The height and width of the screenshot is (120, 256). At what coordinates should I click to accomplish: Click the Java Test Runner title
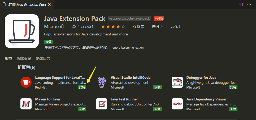(x=124, y=99)
